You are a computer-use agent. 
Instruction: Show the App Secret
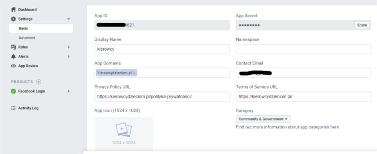[x=362, y=25]
